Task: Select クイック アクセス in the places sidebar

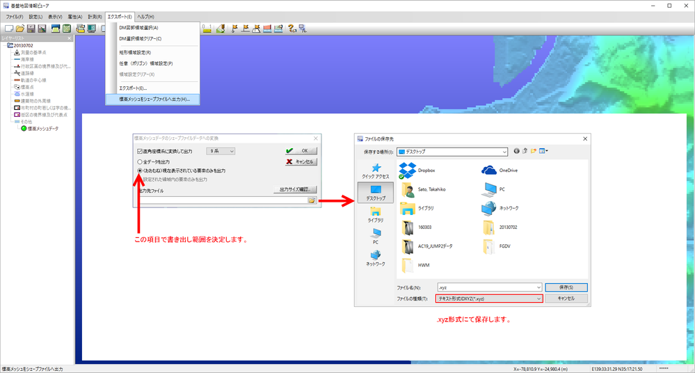Action: (x=376, y=171)
